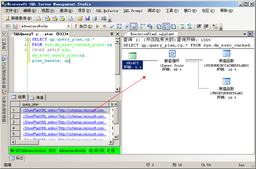Click the results grid horizontal scrollbar thumb
Viewport: 256px width, 169px height.
coord(27,142)
